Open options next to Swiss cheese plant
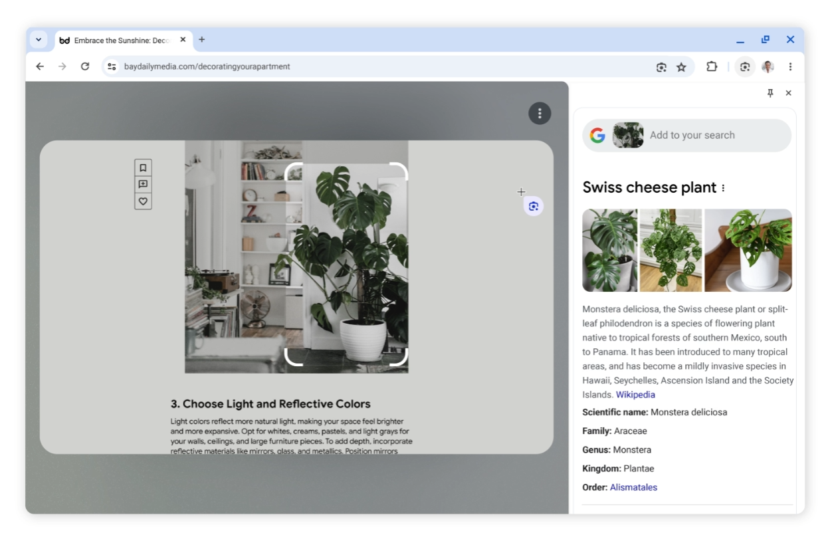Screen dimensions: 834x541 pos(723,188)
